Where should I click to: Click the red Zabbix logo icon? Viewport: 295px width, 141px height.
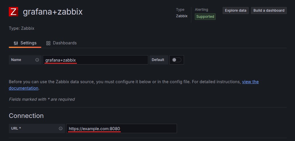(x=13, y=12)
